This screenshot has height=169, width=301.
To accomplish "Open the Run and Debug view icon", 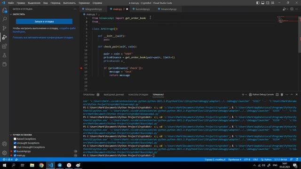I will pos(4,37).
